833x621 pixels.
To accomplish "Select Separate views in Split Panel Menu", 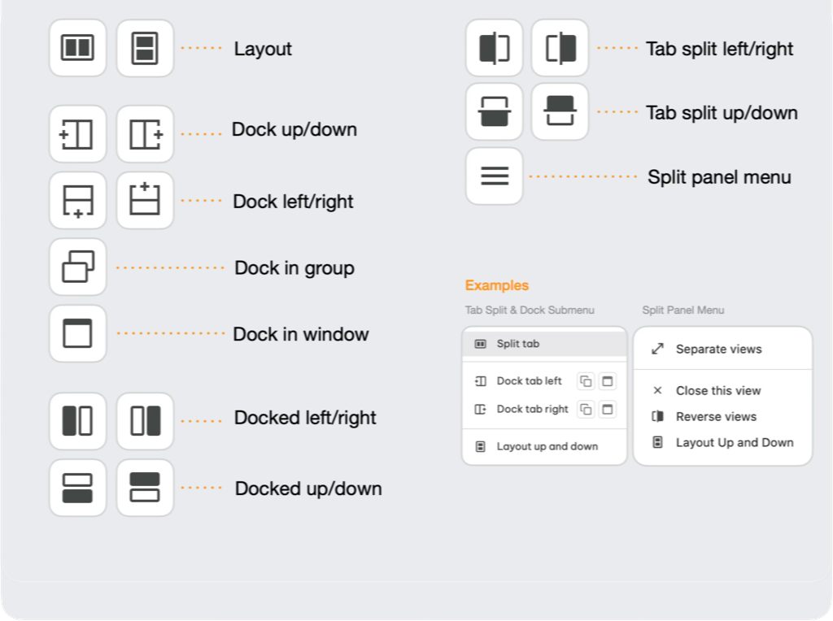I will click(718, 350).
